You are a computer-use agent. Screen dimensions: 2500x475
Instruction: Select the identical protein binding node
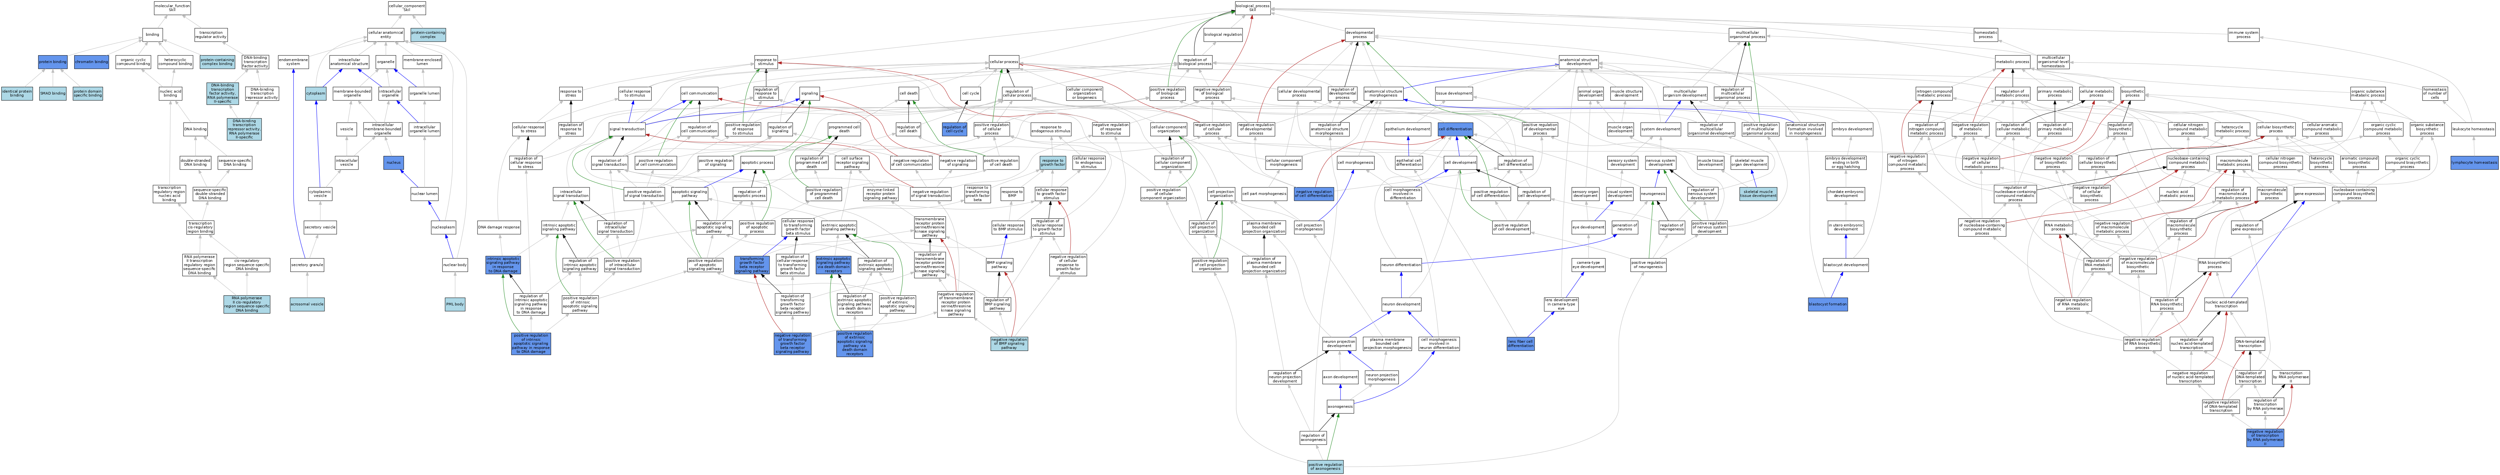(x=17, y=94)
